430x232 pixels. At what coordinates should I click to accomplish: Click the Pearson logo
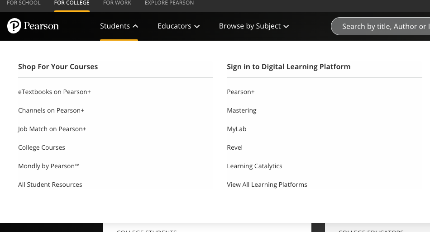click(x=33, y=26)
